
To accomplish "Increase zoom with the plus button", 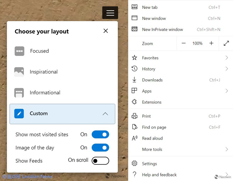I will (211, 43).
